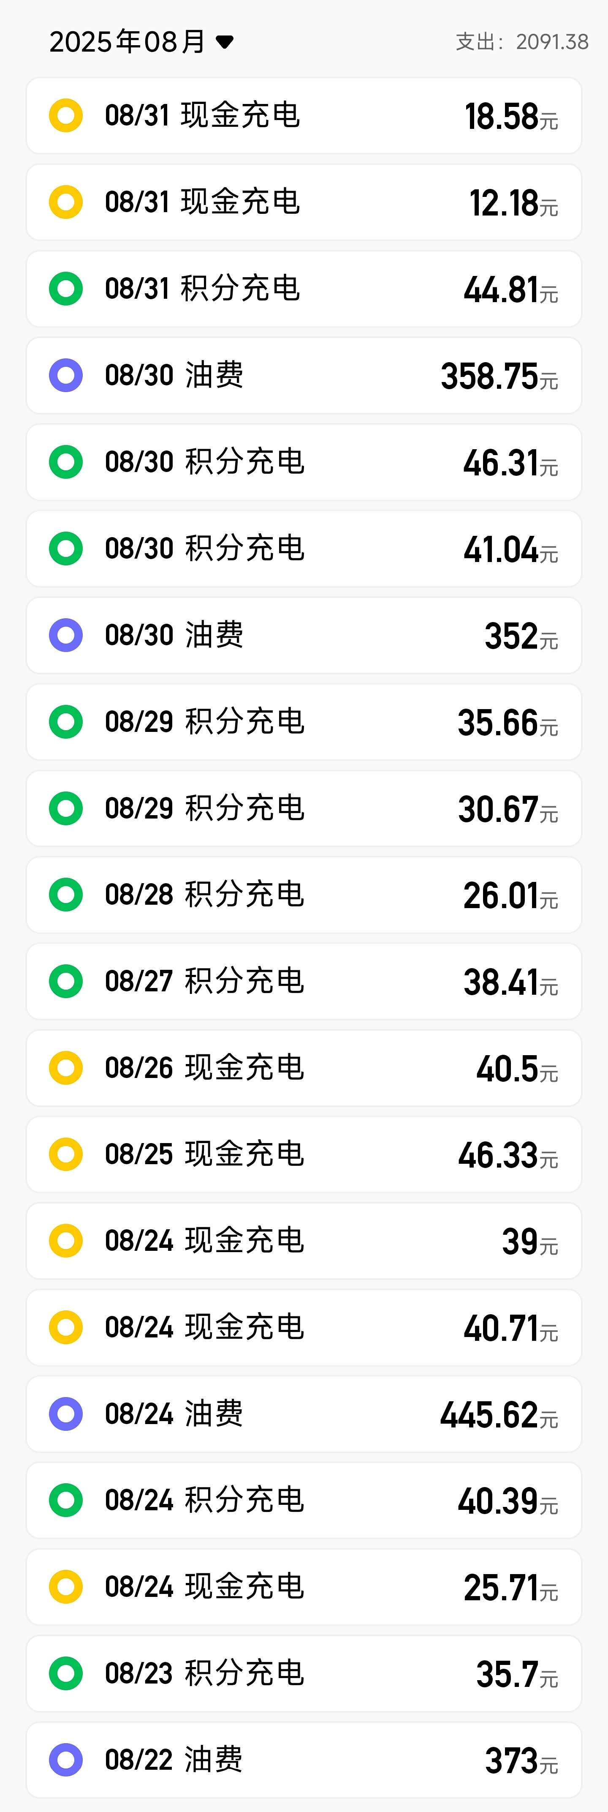Screen dimensions: 608x1812
Task: Open the 08/22 油费 373元 record
Action: click(x=304, y=1760)
